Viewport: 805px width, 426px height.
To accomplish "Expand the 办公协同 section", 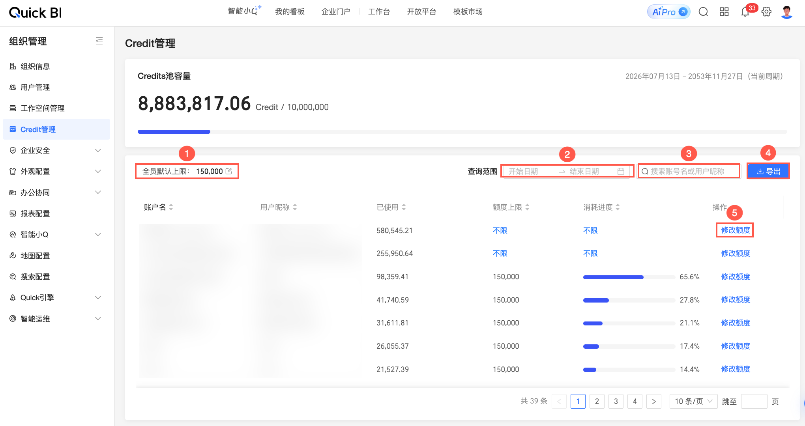I will click(x=56, y=192).
